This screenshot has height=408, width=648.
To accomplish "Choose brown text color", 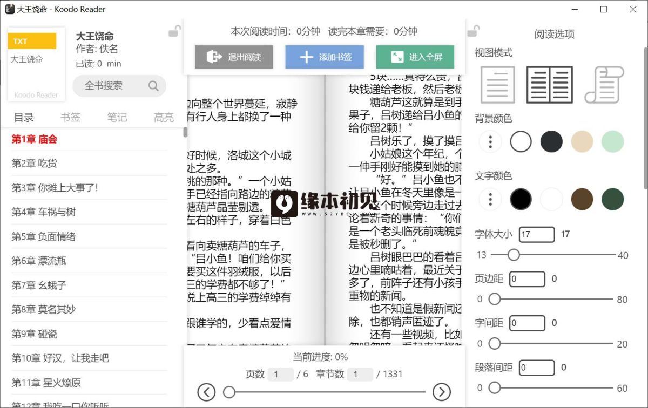I will (x=582, y=199).
